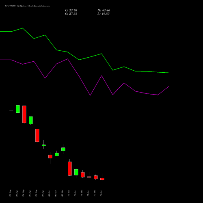Click the red 28 Sep candlestick
203x203 pixels.
tap(37, 135)
